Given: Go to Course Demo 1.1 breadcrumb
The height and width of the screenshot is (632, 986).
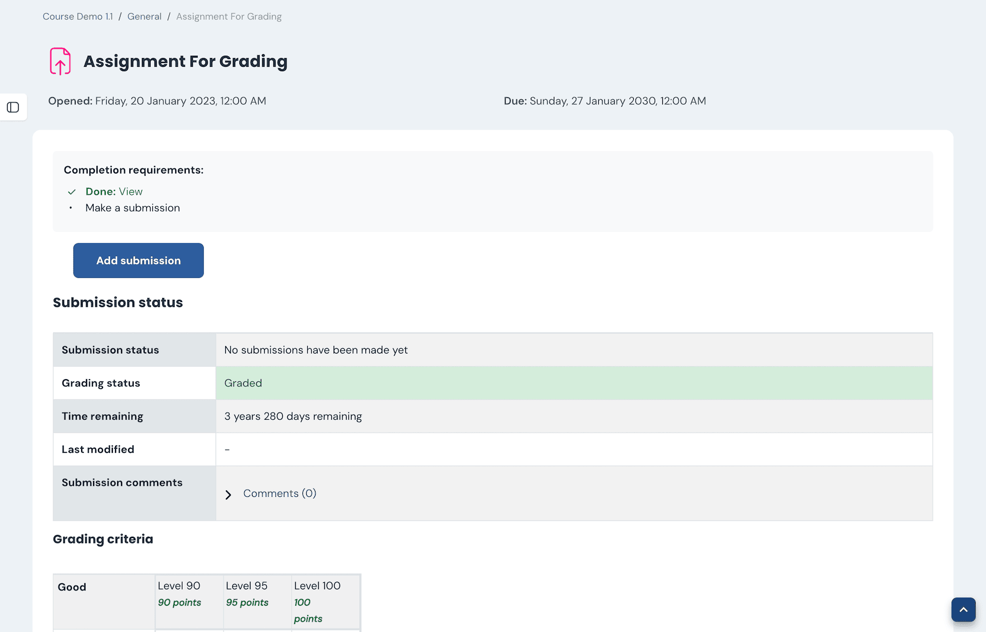Looking at the screenshot, I should click(x=78, y=16).
